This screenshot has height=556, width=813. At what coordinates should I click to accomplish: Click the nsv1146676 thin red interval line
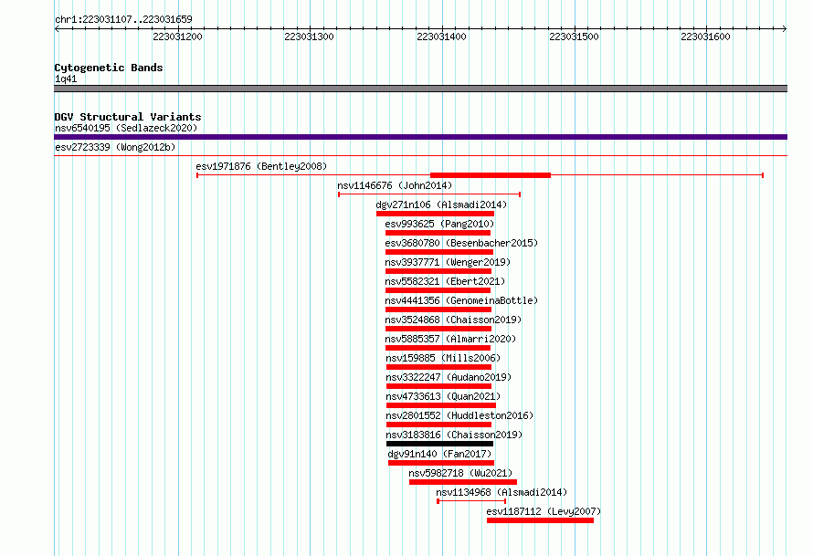click(x=429, y=194)
